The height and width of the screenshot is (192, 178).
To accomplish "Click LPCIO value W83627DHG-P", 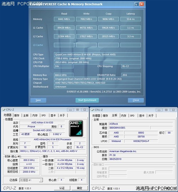I will tap(141, 141).
